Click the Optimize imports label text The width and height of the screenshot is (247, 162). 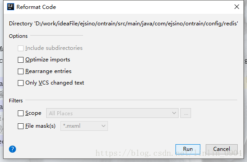(x=48, y=60)
